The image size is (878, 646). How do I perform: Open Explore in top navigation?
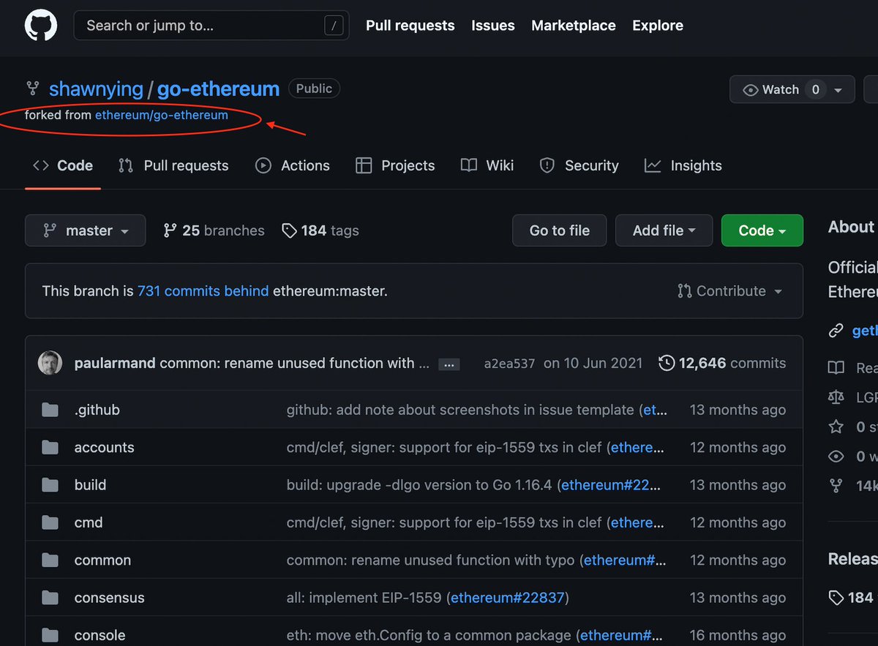pos(658,26)
